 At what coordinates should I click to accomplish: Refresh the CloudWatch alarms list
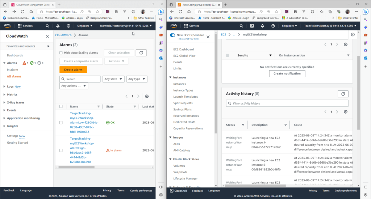click(141, 53)
